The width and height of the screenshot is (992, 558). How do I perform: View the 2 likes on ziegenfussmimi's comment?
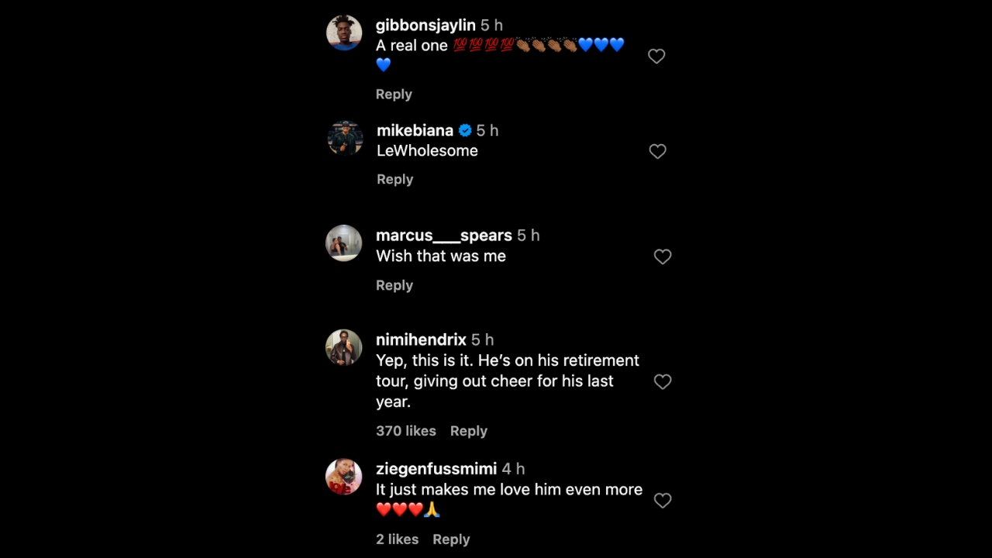click(397, 539)
